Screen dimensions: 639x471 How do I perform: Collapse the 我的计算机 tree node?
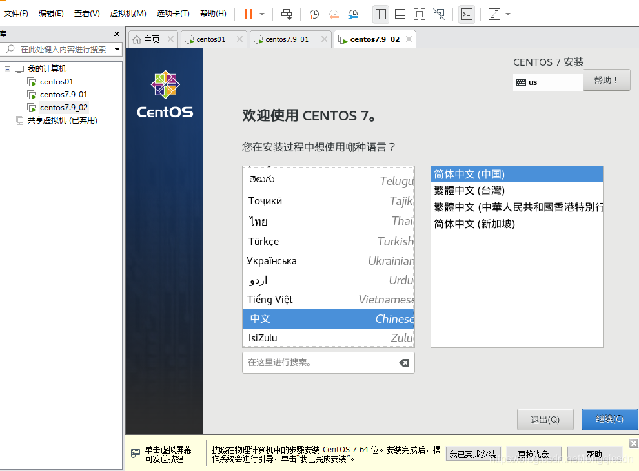pyautogui.click(x=7, y=69)
